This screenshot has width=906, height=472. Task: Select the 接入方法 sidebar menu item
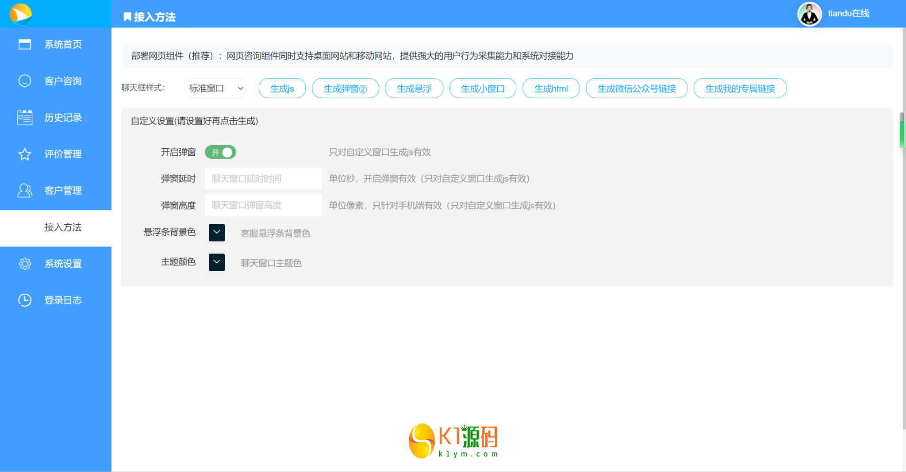(63, 227)
